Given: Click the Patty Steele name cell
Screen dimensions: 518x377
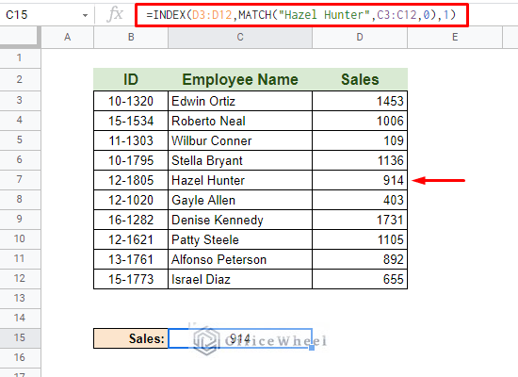Looking at the screenshot, I should point(240,239).
